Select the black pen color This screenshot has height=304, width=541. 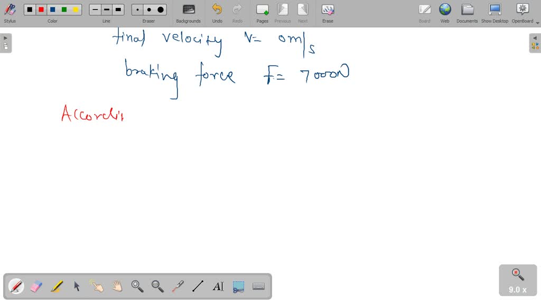pos(30,9)
